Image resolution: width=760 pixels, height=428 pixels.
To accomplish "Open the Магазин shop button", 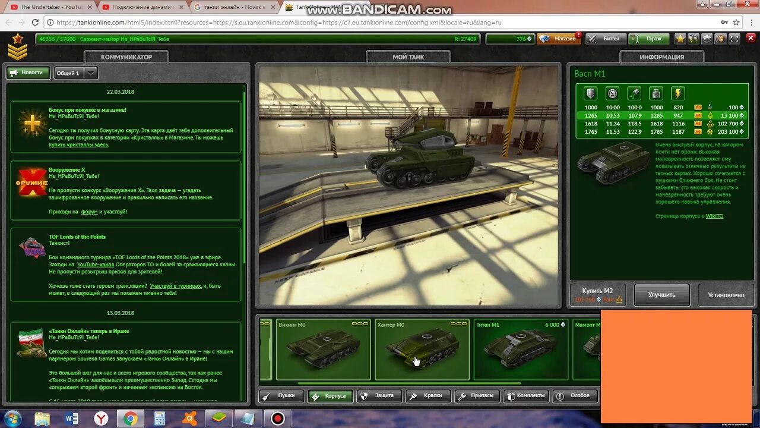I will [x=559, y=39].
